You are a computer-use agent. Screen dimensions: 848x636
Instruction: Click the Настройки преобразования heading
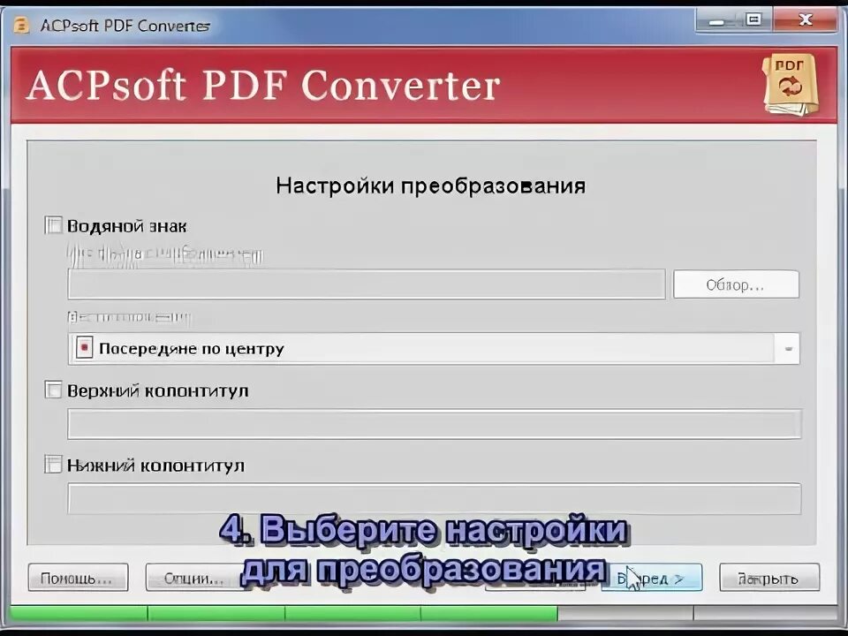click(430, 185)
